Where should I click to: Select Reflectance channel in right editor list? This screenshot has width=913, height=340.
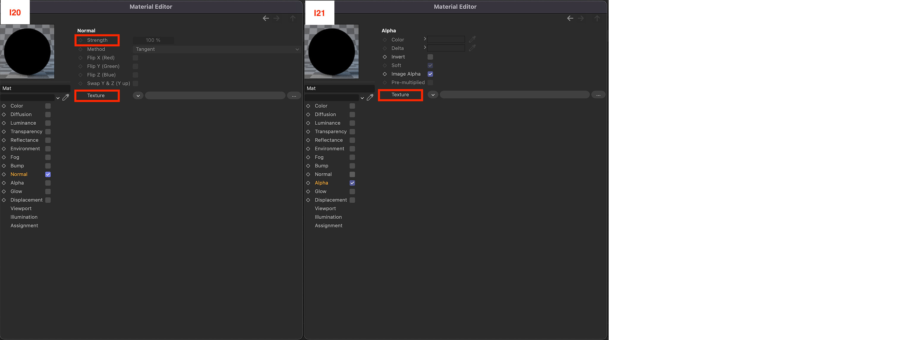(x=328, y=140)
